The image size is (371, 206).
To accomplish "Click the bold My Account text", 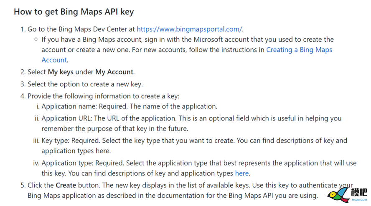I will click(114, 72).
